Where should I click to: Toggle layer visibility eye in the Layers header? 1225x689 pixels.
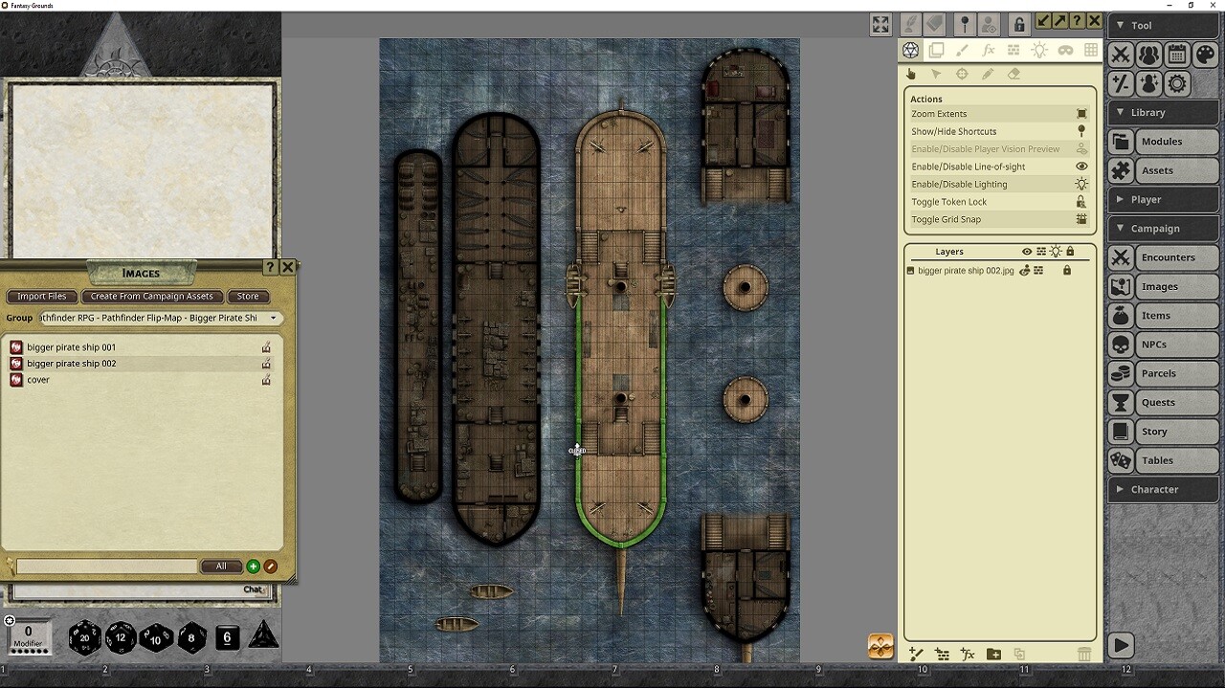pos(1026,251)
